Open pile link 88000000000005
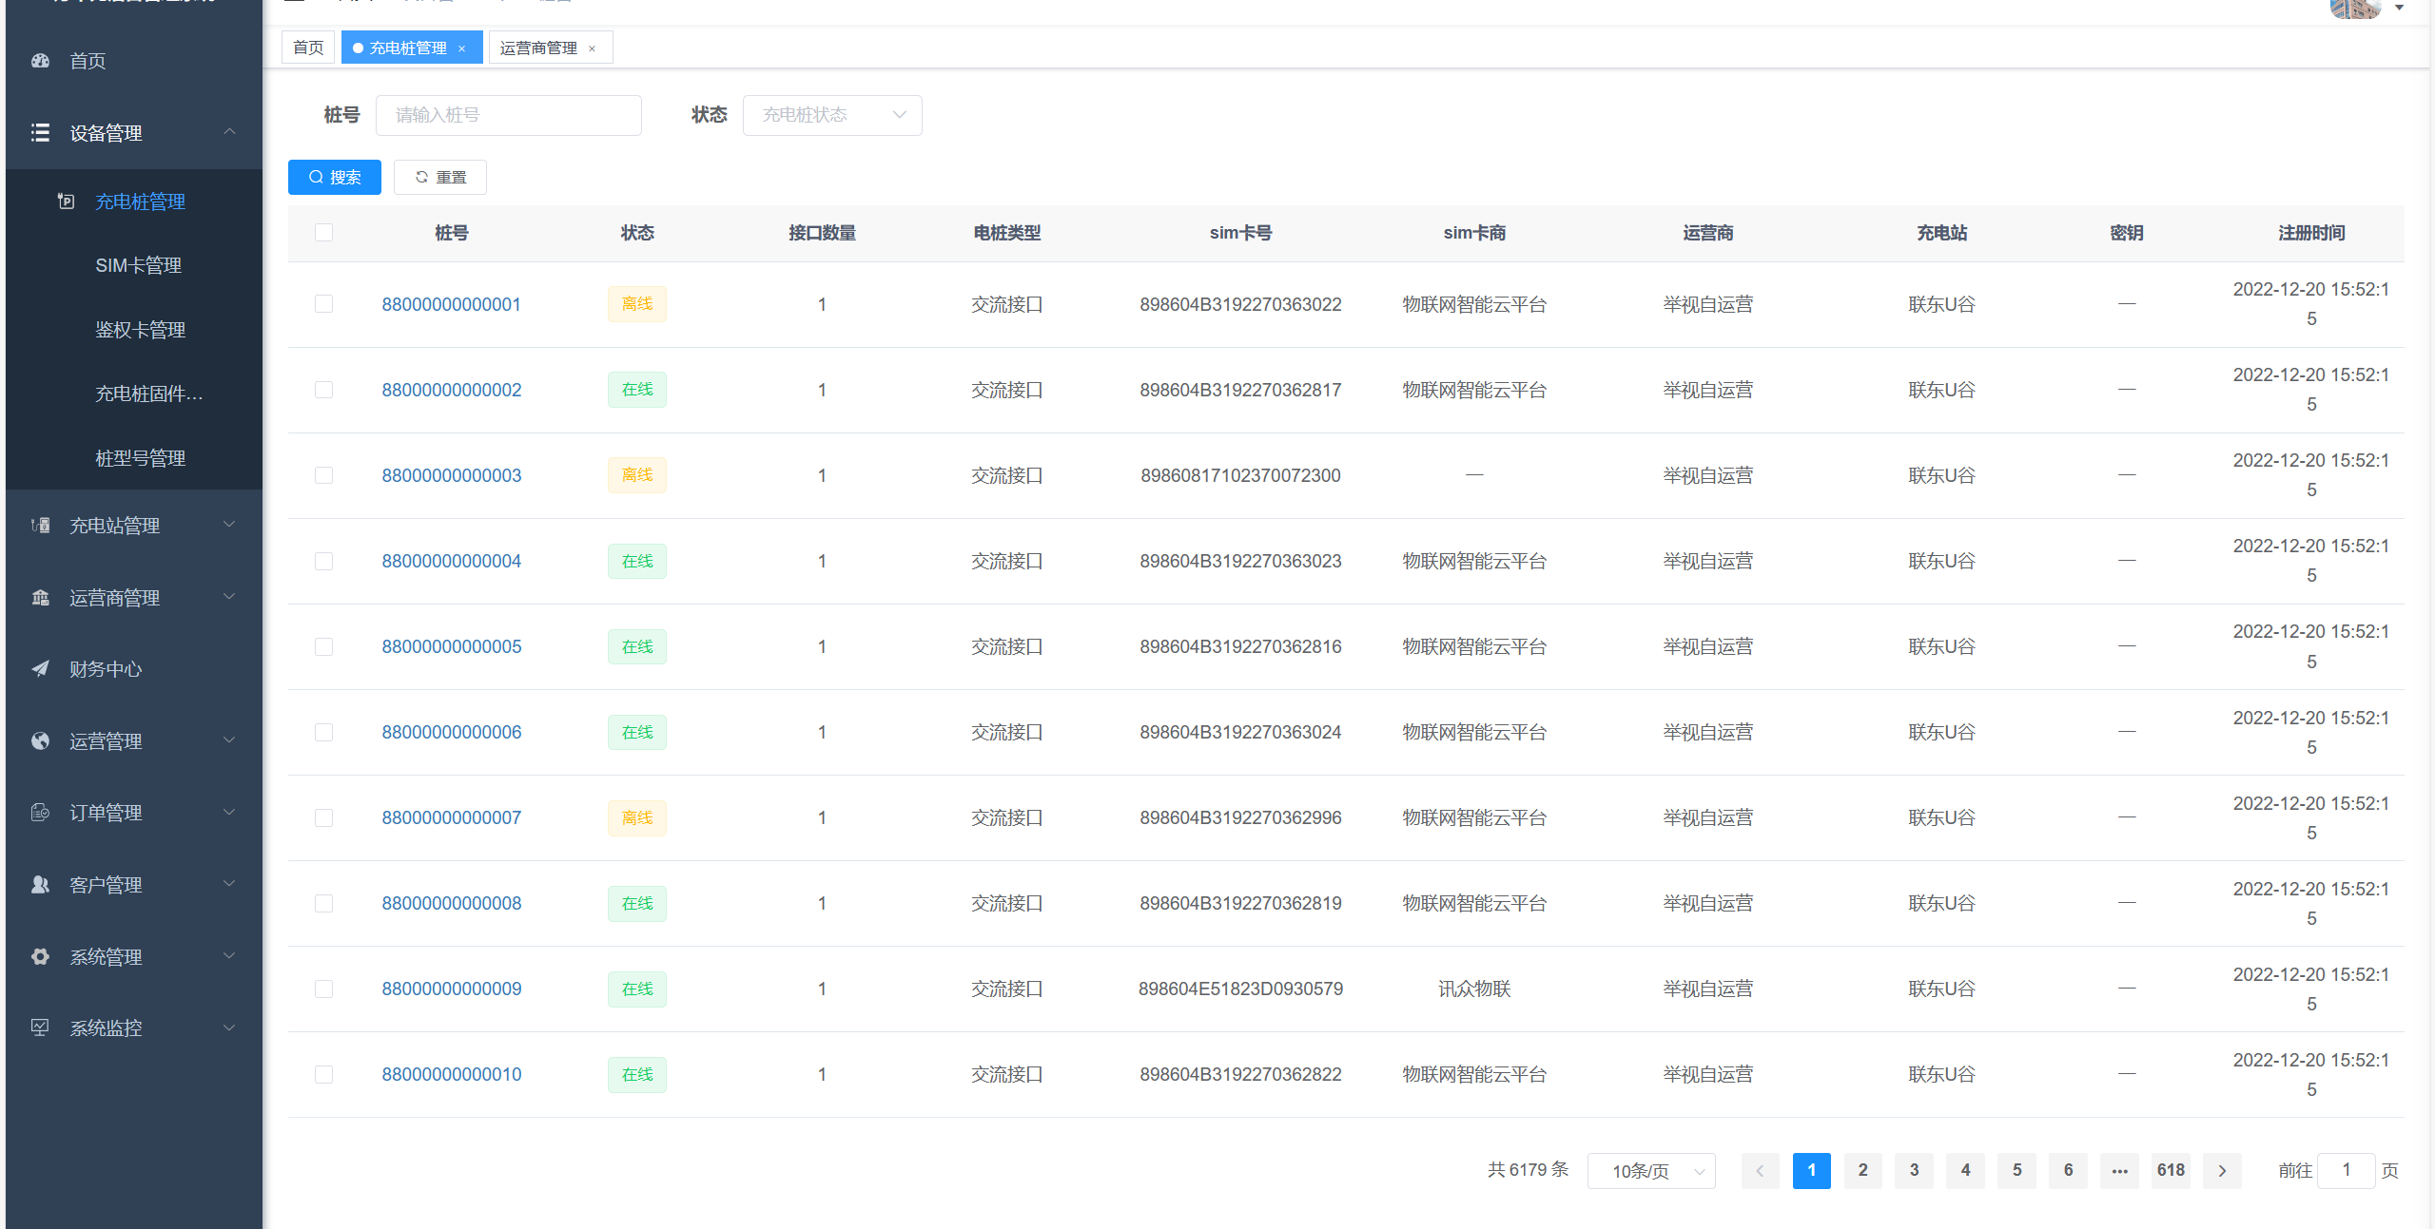This screenshot has height=1229, width=2435. (x=452, y=646)
